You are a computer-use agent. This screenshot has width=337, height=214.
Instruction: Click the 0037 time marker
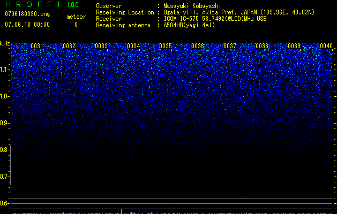coord(230,46)
